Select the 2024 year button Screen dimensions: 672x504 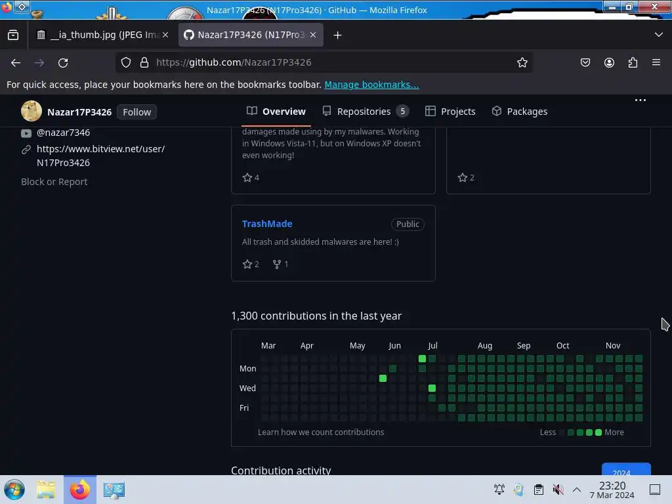pos(626,469)
